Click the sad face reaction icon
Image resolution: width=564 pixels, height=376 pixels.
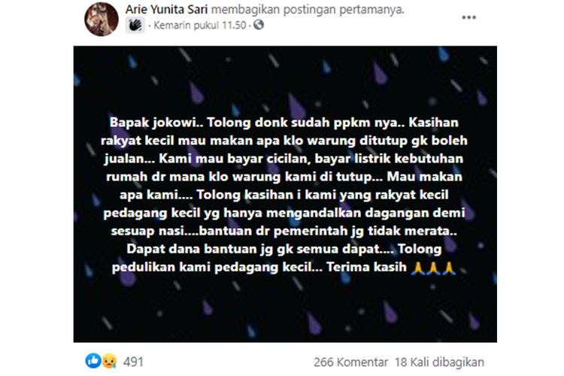[x=109, y=361]
